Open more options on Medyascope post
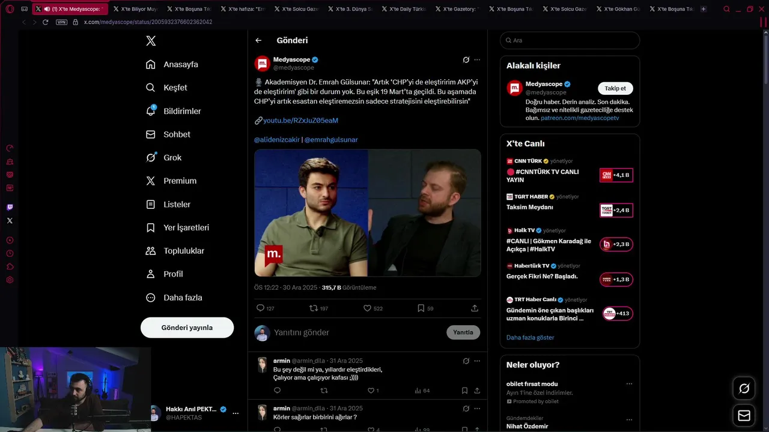This screenshot has height=432, width=769. 477,60
